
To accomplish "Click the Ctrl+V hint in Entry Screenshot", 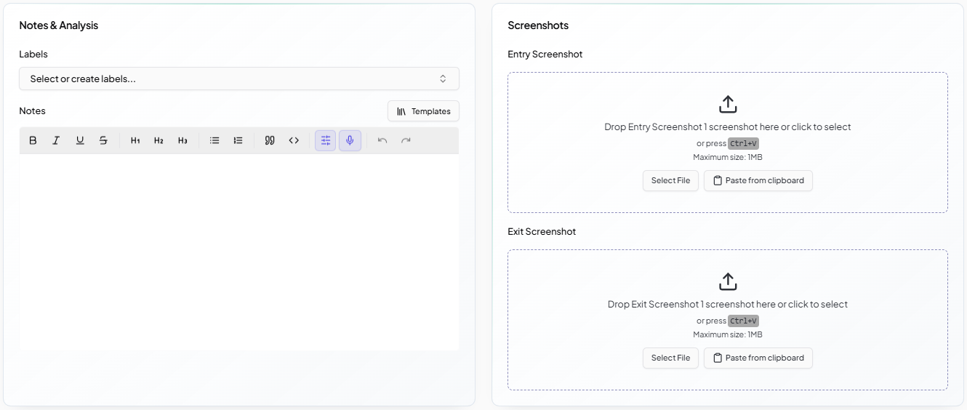I will coord(743,143).
